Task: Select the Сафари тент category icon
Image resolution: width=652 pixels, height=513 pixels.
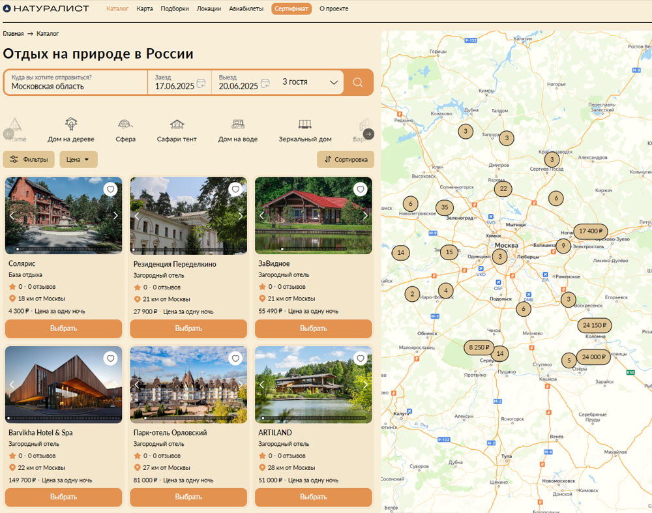Action: coord(177,124)
